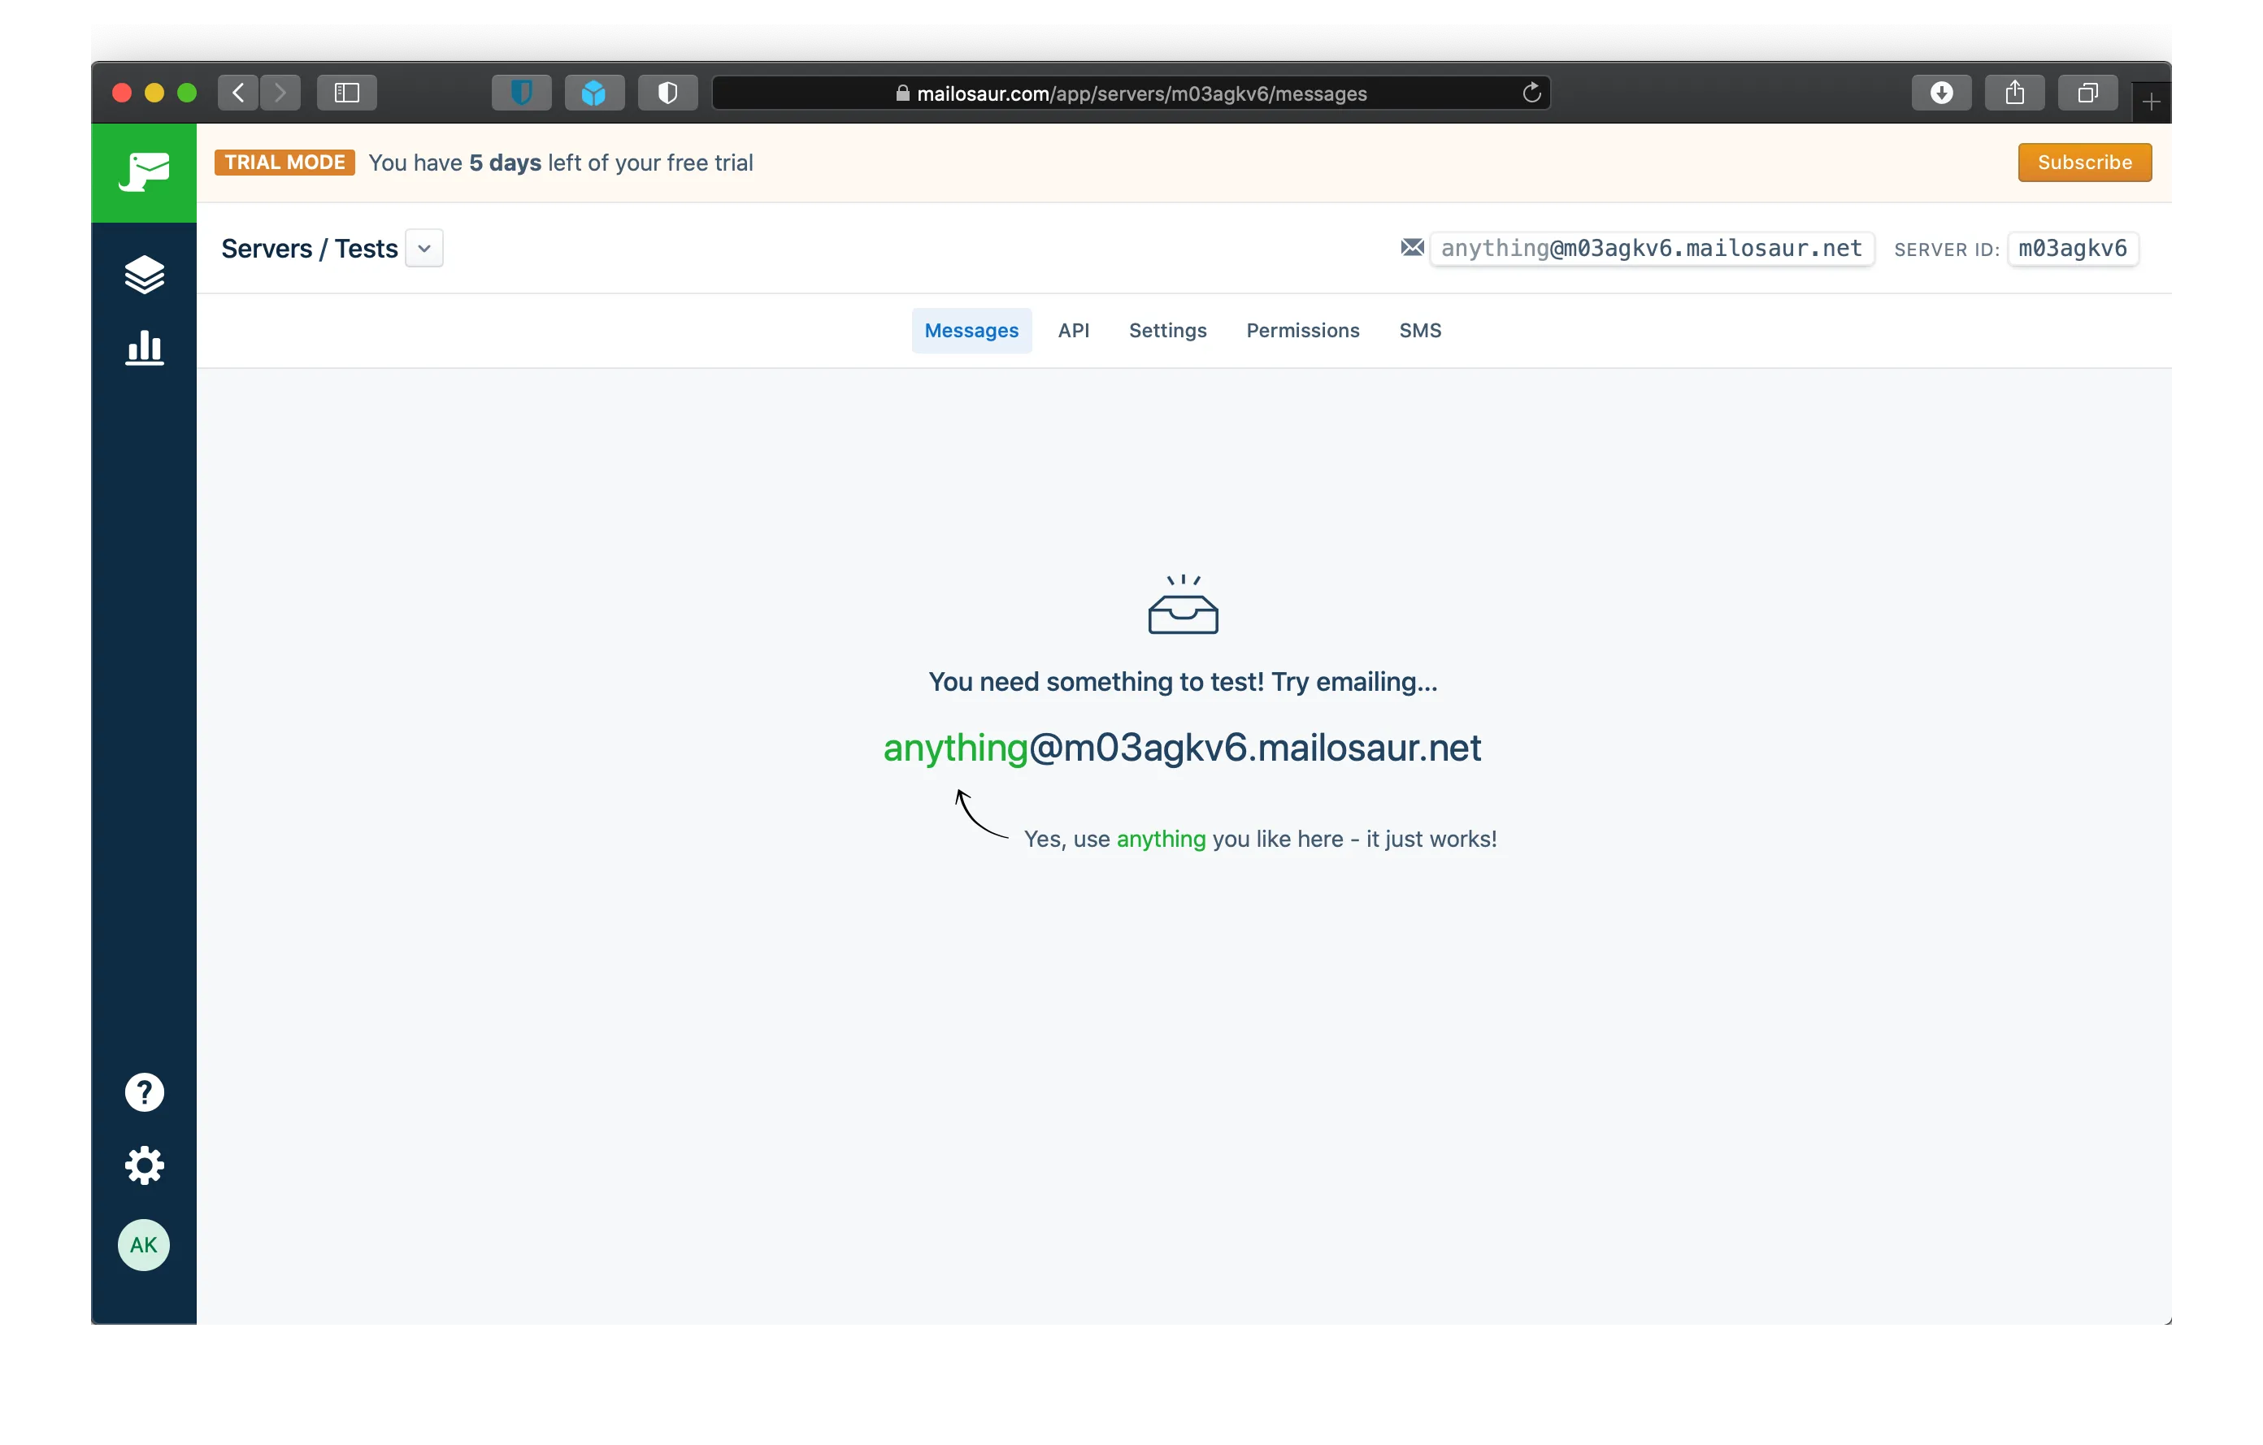Screen dimensions: 2263x1445
Task: Click the anything@m03agkv6.mailosaur.net address field
Action: click(1650, 249)
